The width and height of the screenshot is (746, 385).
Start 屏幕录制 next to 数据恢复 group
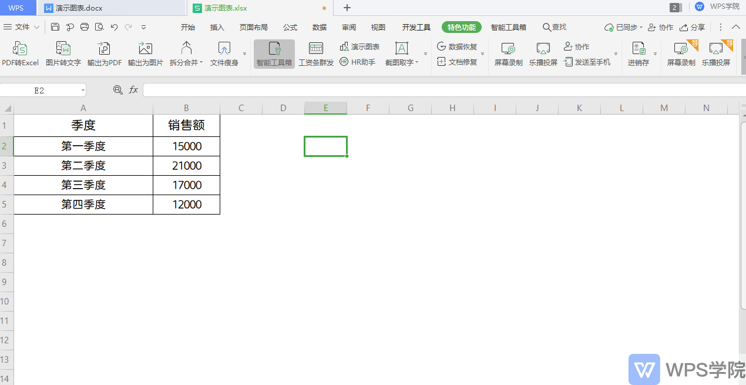click(508, 54)
